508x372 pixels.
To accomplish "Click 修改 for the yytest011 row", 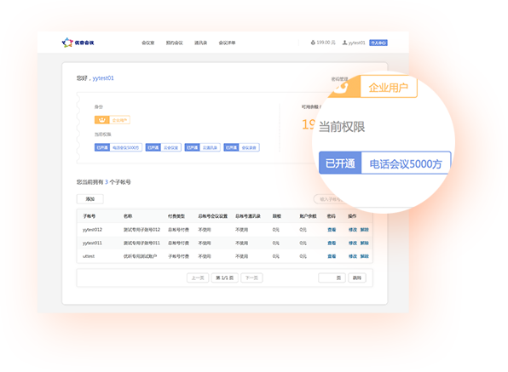I will coord(353,243).
